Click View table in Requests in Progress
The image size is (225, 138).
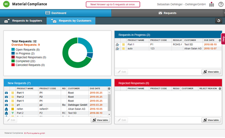pyautogui.click(x=211, y=72)
